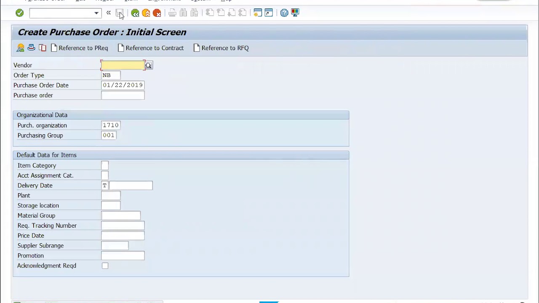Open Vendor search help icon
Screen dimensions: 539x303
click(x=149, y=65)
